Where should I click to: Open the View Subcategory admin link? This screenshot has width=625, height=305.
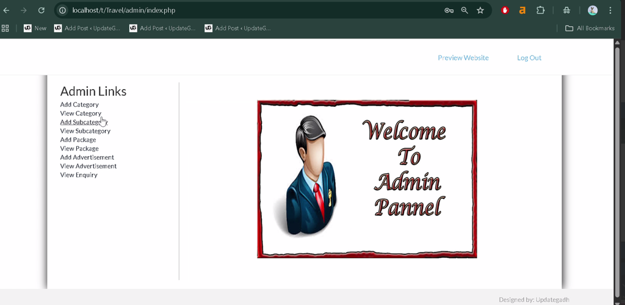click(85, 131)
